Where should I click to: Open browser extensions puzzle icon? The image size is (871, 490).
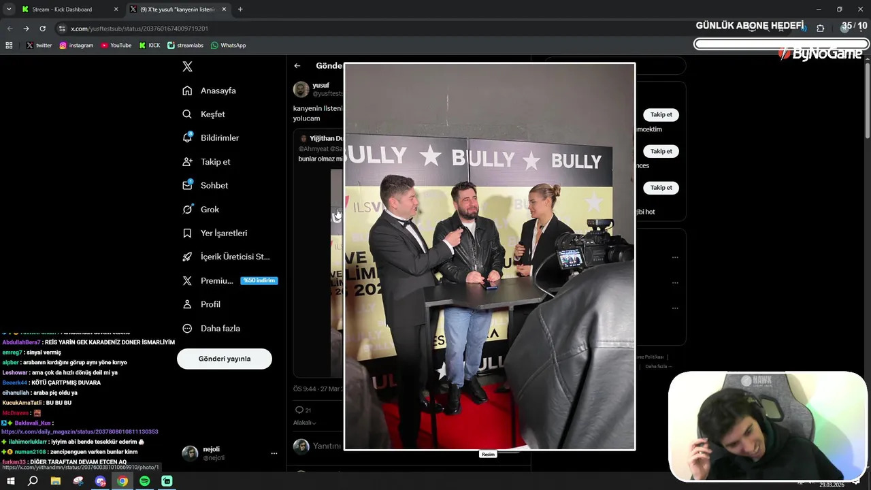click(x=820, y=29)
